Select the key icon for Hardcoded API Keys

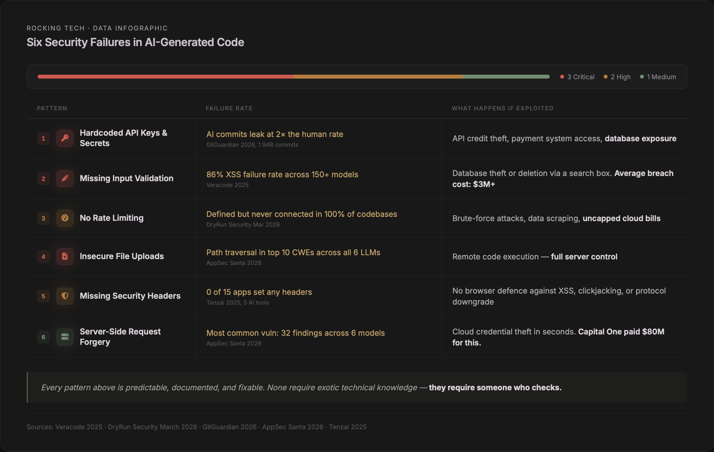(x=65, y=138)
